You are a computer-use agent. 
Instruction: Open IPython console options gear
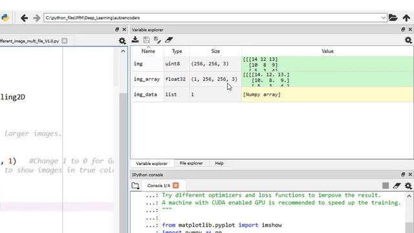tap(408, 186)
